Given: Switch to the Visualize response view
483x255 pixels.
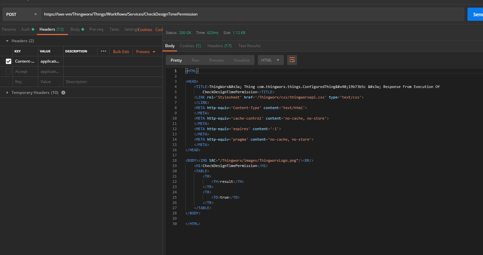Looking at the screenshot, I should [241, 60].
